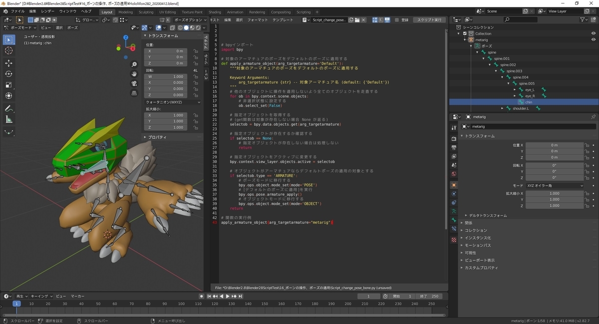Click the 位置 X field in object properties
This screenshot has height=324, width=599.
click(554, 145)
